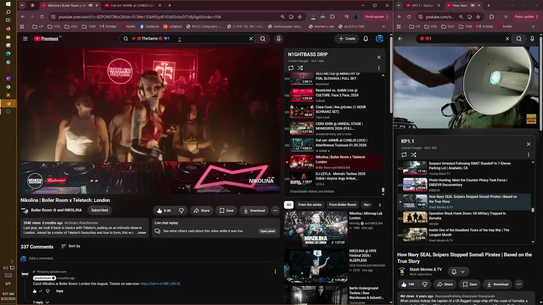Select the From Boiler Room chip
543x305 pixels.
[343, 205]
